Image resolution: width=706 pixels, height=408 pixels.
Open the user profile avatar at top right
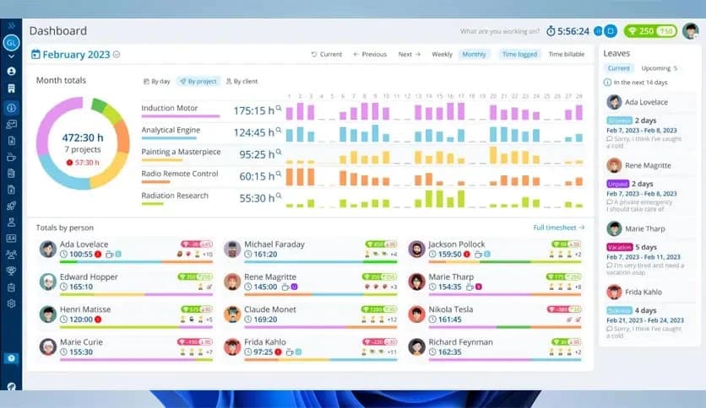[x=690, y=31]
